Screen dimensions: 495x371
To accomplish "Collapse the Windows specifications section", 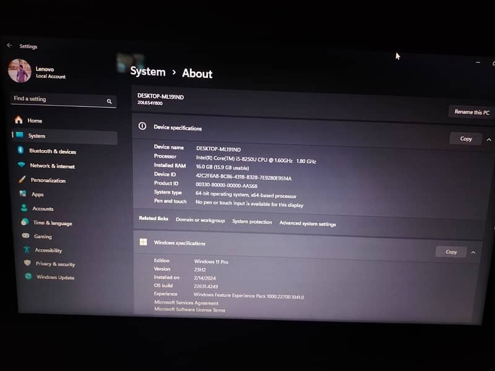I will (x=473, y=252).
